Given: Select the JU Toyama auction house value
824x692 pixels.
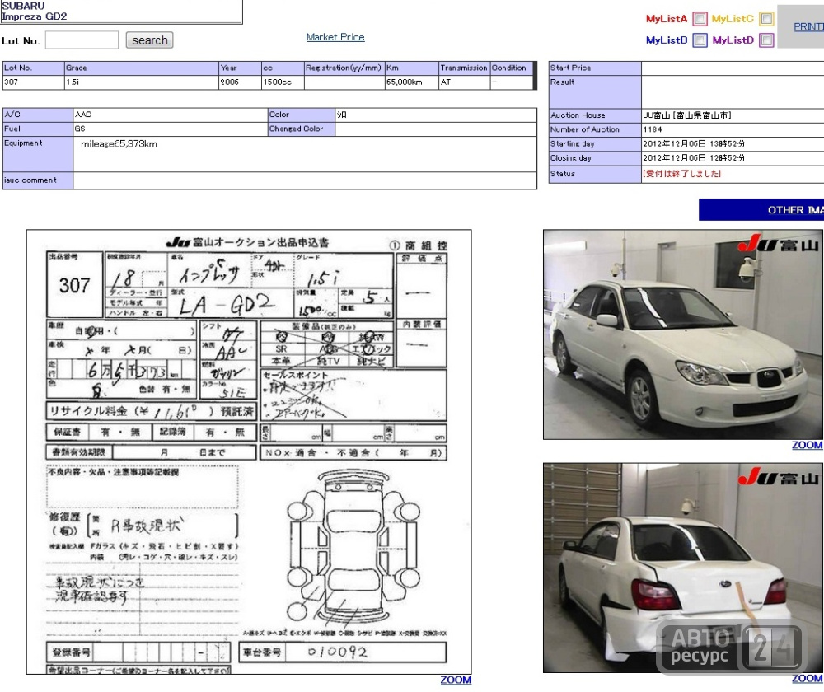Looking at the screenshot, I should click(687, 115).
